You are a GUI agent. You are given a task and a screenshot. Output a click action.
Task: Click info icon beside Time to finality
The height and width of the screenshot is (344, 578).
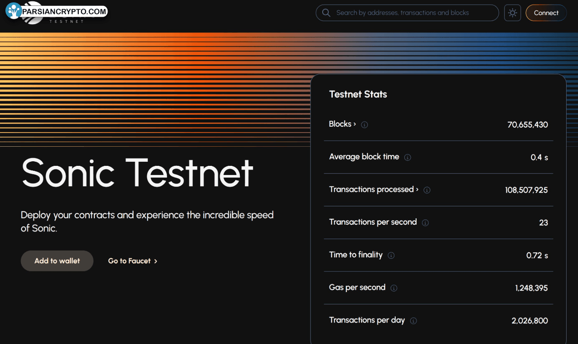[x=391, y=256]
